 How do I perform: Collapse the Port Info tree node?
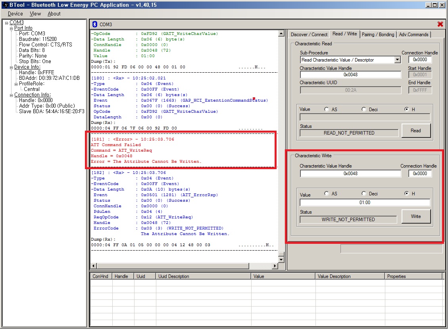coord(12,28)
